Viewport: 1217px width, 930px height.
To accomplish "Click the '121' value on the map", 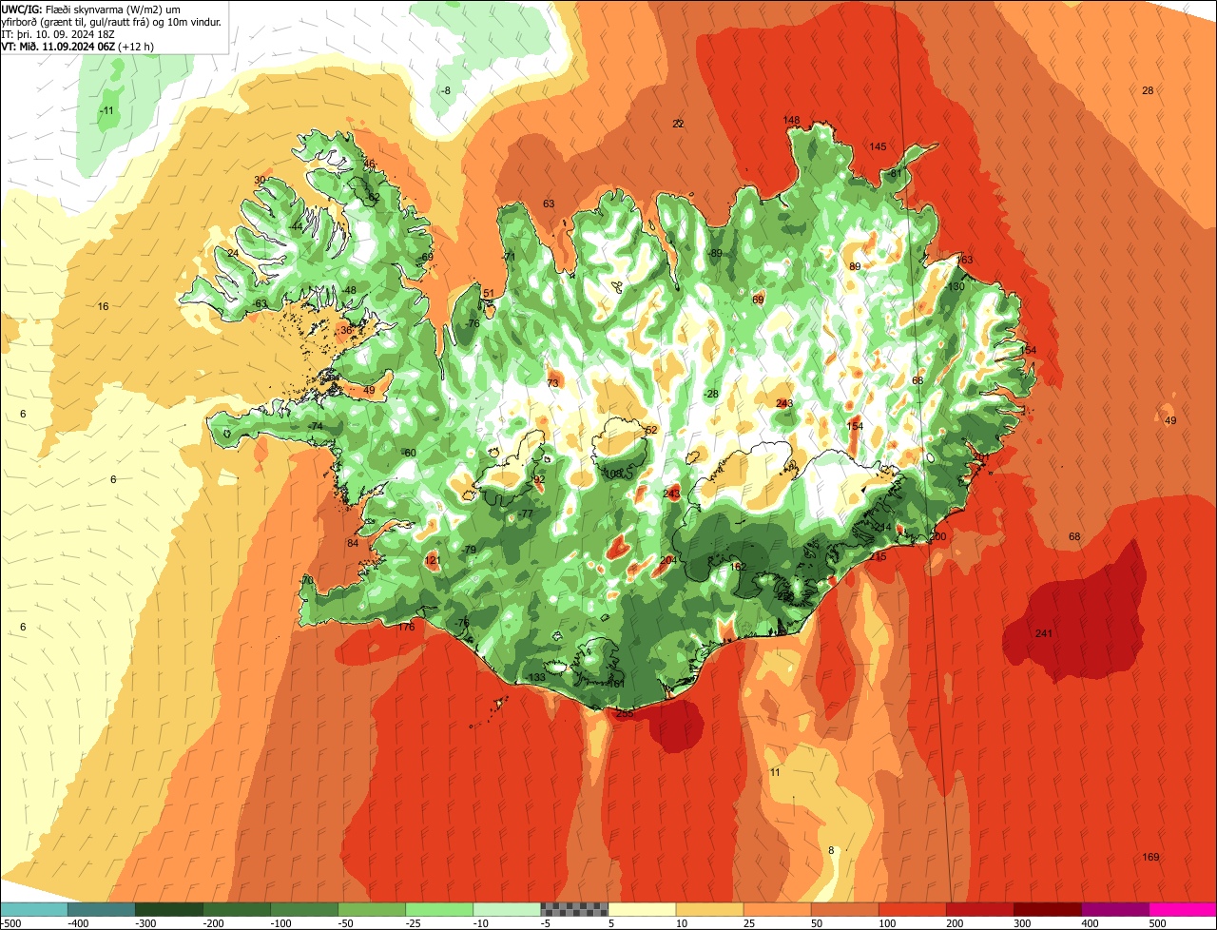I will (x=433, y=560).
